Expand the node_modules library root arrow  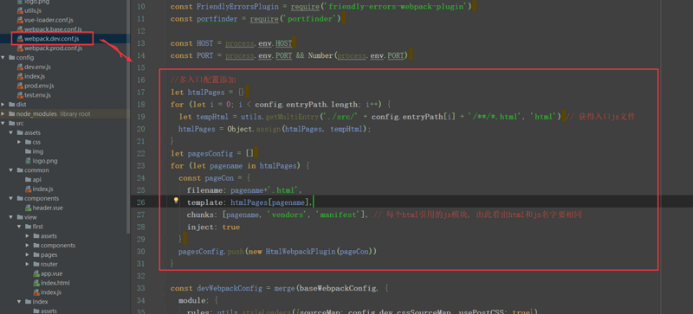coord(3,114)
